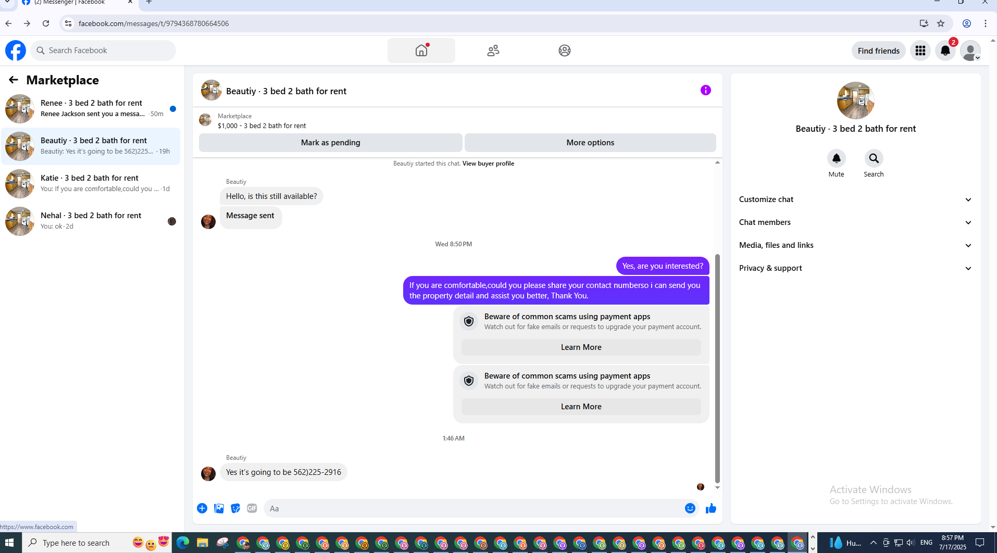
Task: Click the 'Yes, are you interested?' message
Action: [663, 266]
